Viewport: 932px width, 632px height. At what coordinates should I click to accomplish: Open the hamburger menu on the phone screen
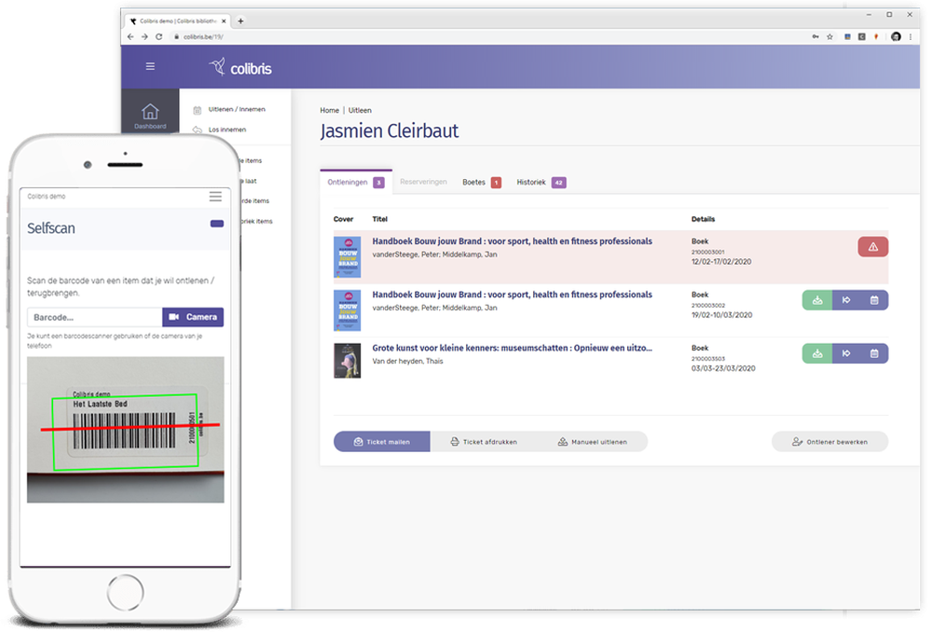[215, 196]
